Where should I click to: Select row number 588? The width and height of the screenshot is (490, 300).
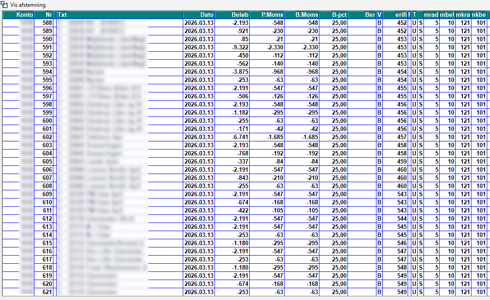point(48,23)
